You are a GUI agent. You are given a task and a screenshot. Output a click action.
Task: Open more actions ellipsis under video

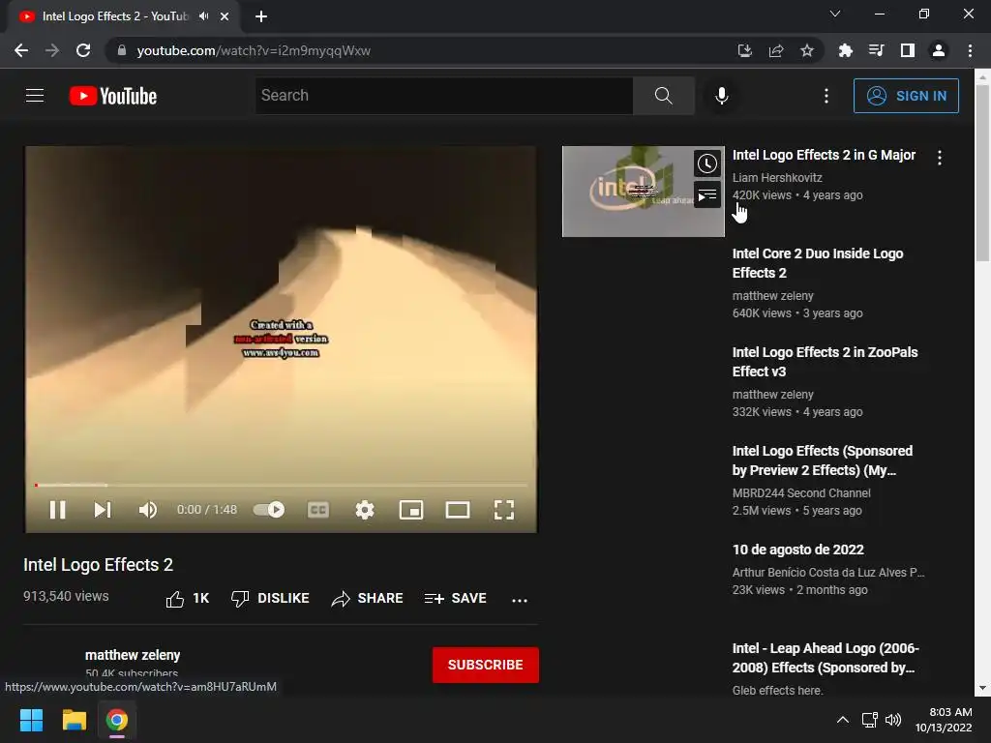pos(520,600)
